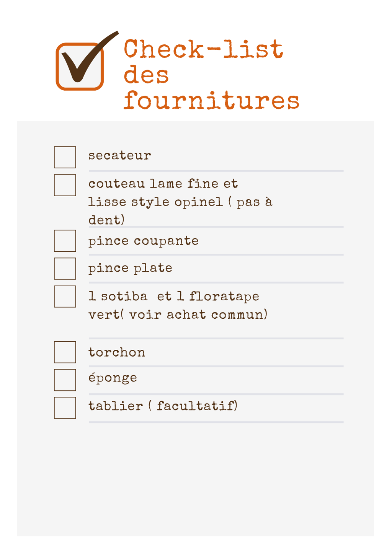The width and height of the screenshot is (392, 554).
Task: Click the word "fournitures" in the title
Action: 211,101
